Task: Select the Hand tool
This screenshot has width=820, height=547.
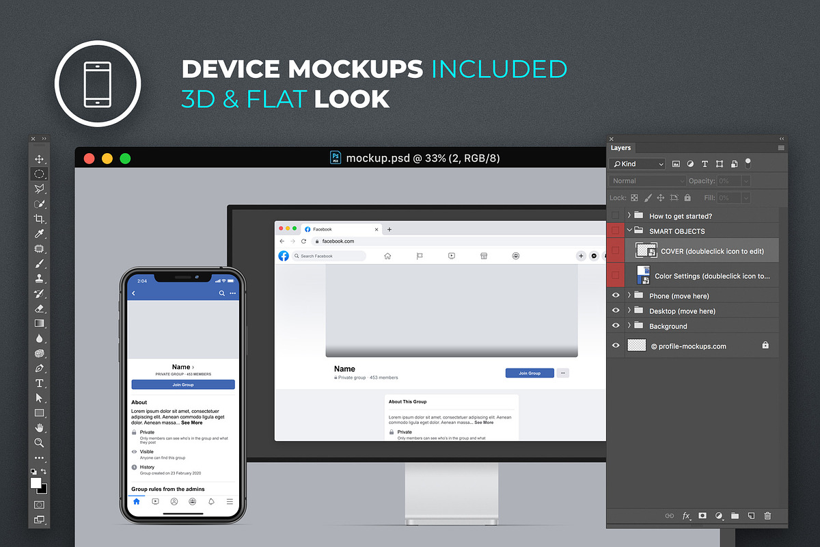Action: tap(39, 428)
